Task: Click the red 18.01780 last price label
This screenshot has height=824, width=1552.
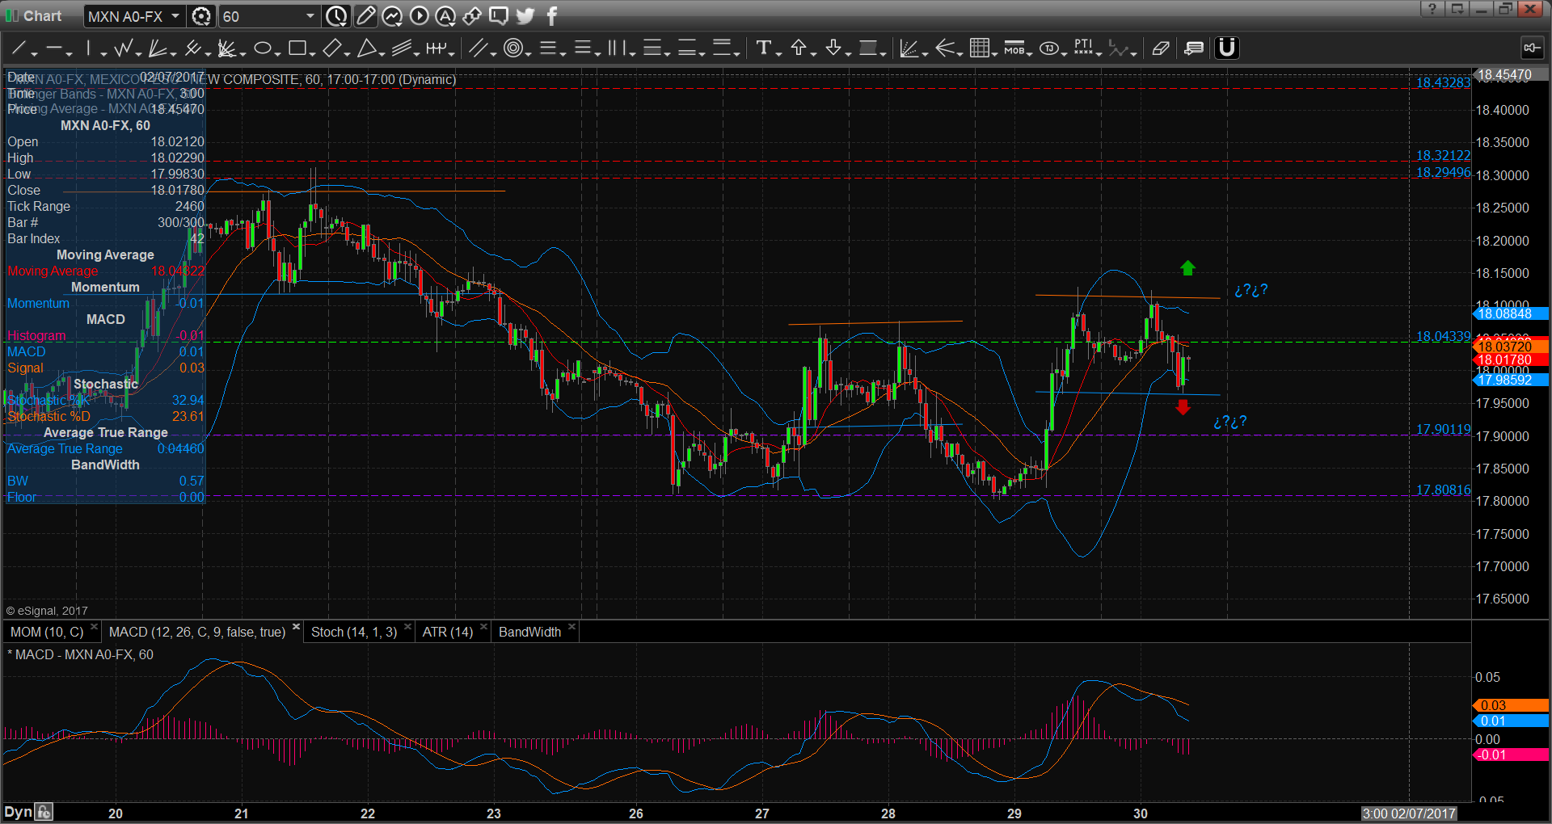Action: coord(1510,359)
